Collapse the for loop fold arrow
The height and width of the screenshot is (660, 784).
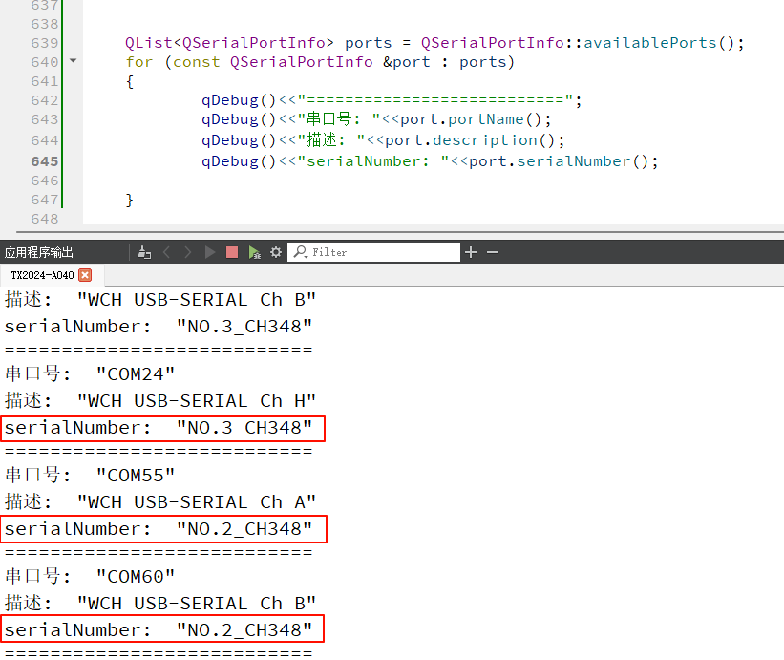pyautogui.click(x=73, y=61)
